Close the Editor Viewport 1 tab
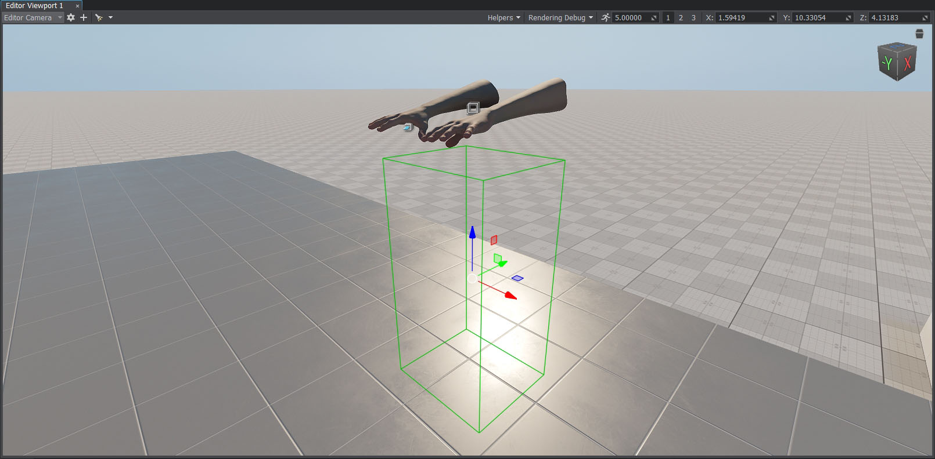935x459 pixels. tap(77, 6)
